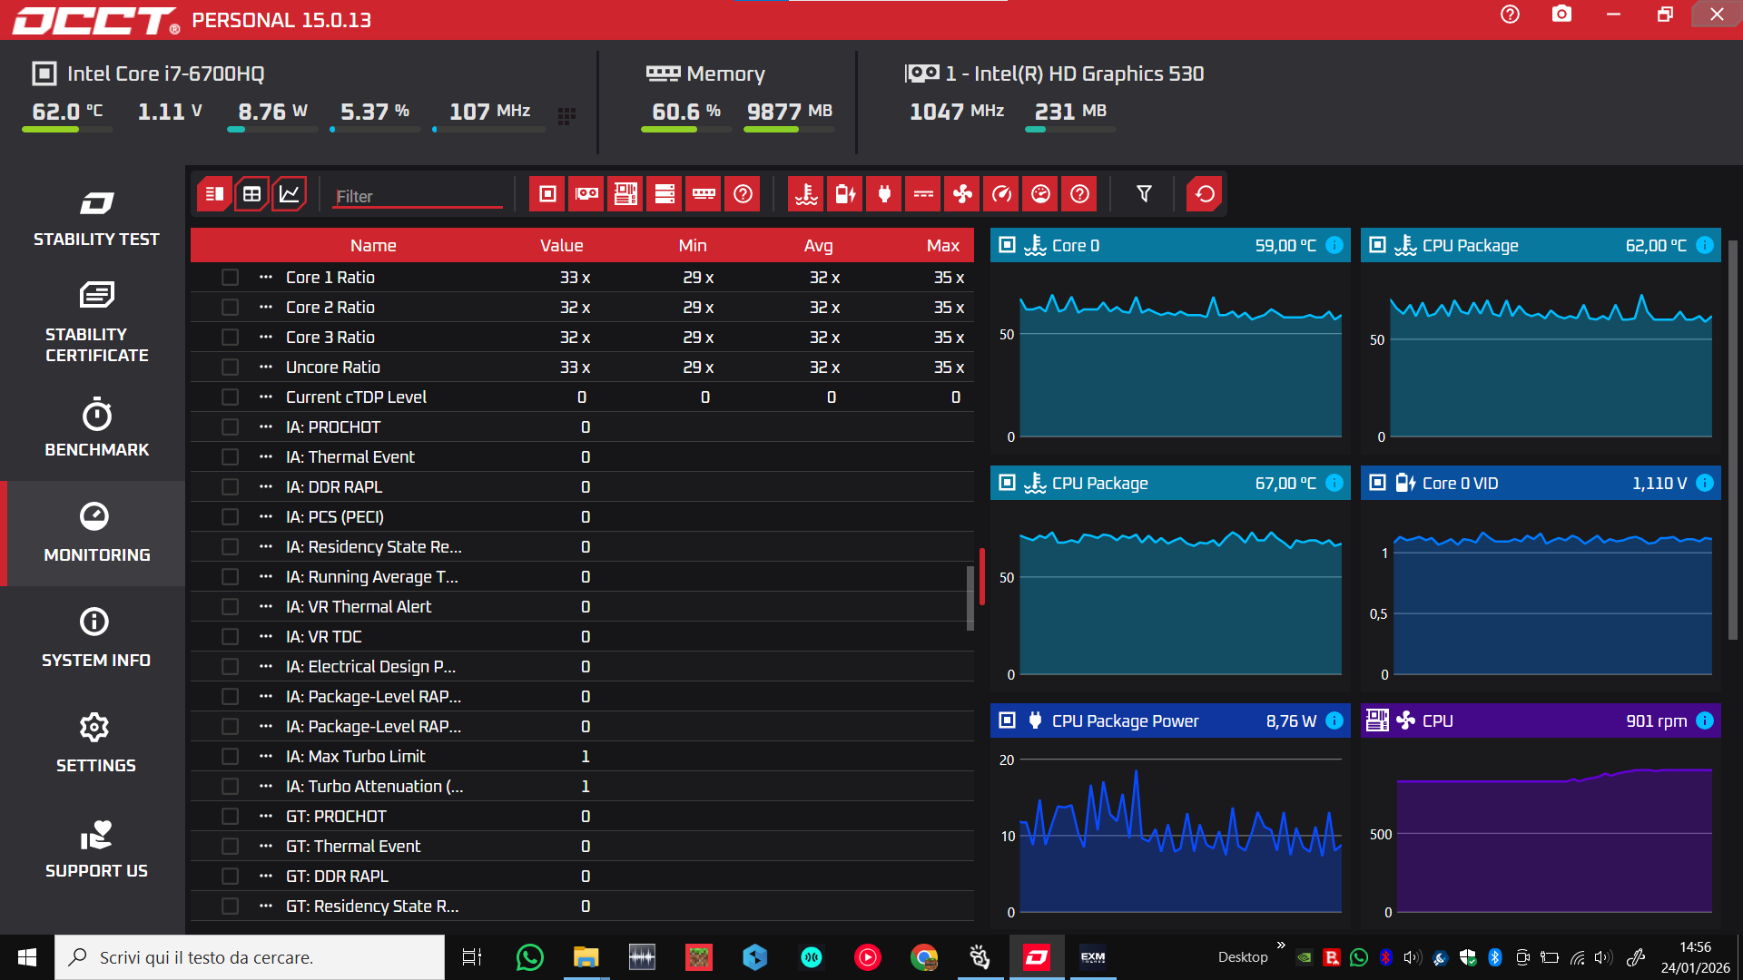Click the sensor table vertical scrollbar

tap(970, 597)
